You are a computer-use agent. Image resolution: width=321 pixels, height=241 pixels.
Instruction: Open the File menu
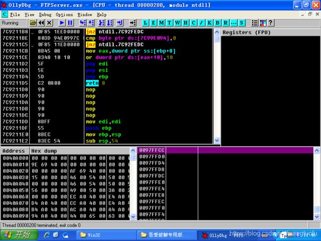tap(15, 15)
